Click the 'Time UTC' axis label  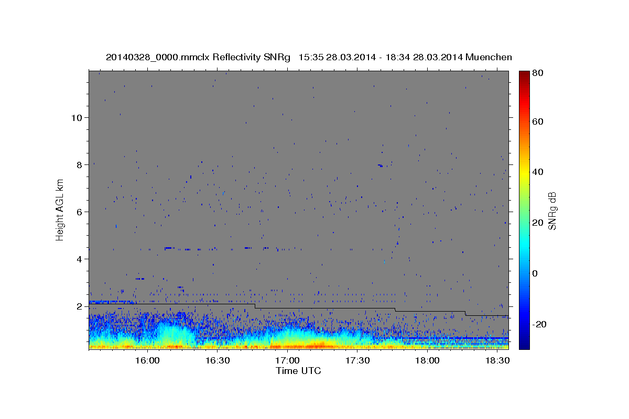(x=298, y=371)
